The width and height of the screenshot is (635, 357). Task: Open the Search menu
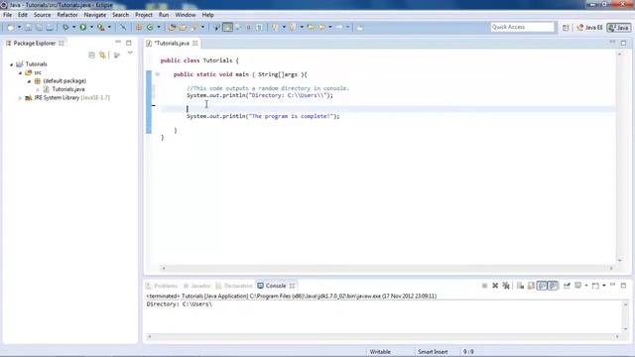pyautogui.click(x=120, y=15)
